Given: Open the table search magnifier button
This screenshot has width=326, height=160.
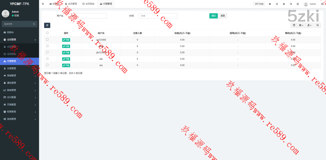Looking at the screenshot, I should [317, 25].
